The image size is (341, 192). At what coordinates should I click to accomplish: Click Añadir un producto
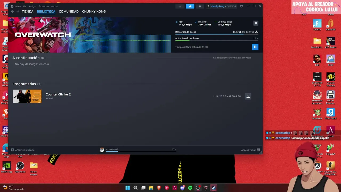(23, 150)
